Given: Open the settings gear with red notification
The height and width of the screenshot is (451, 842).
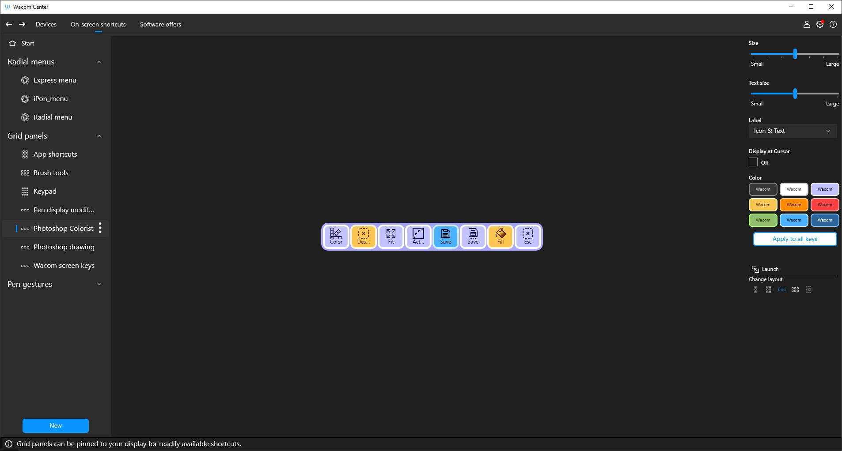Looking at the screenshot, I should [820, 24].
